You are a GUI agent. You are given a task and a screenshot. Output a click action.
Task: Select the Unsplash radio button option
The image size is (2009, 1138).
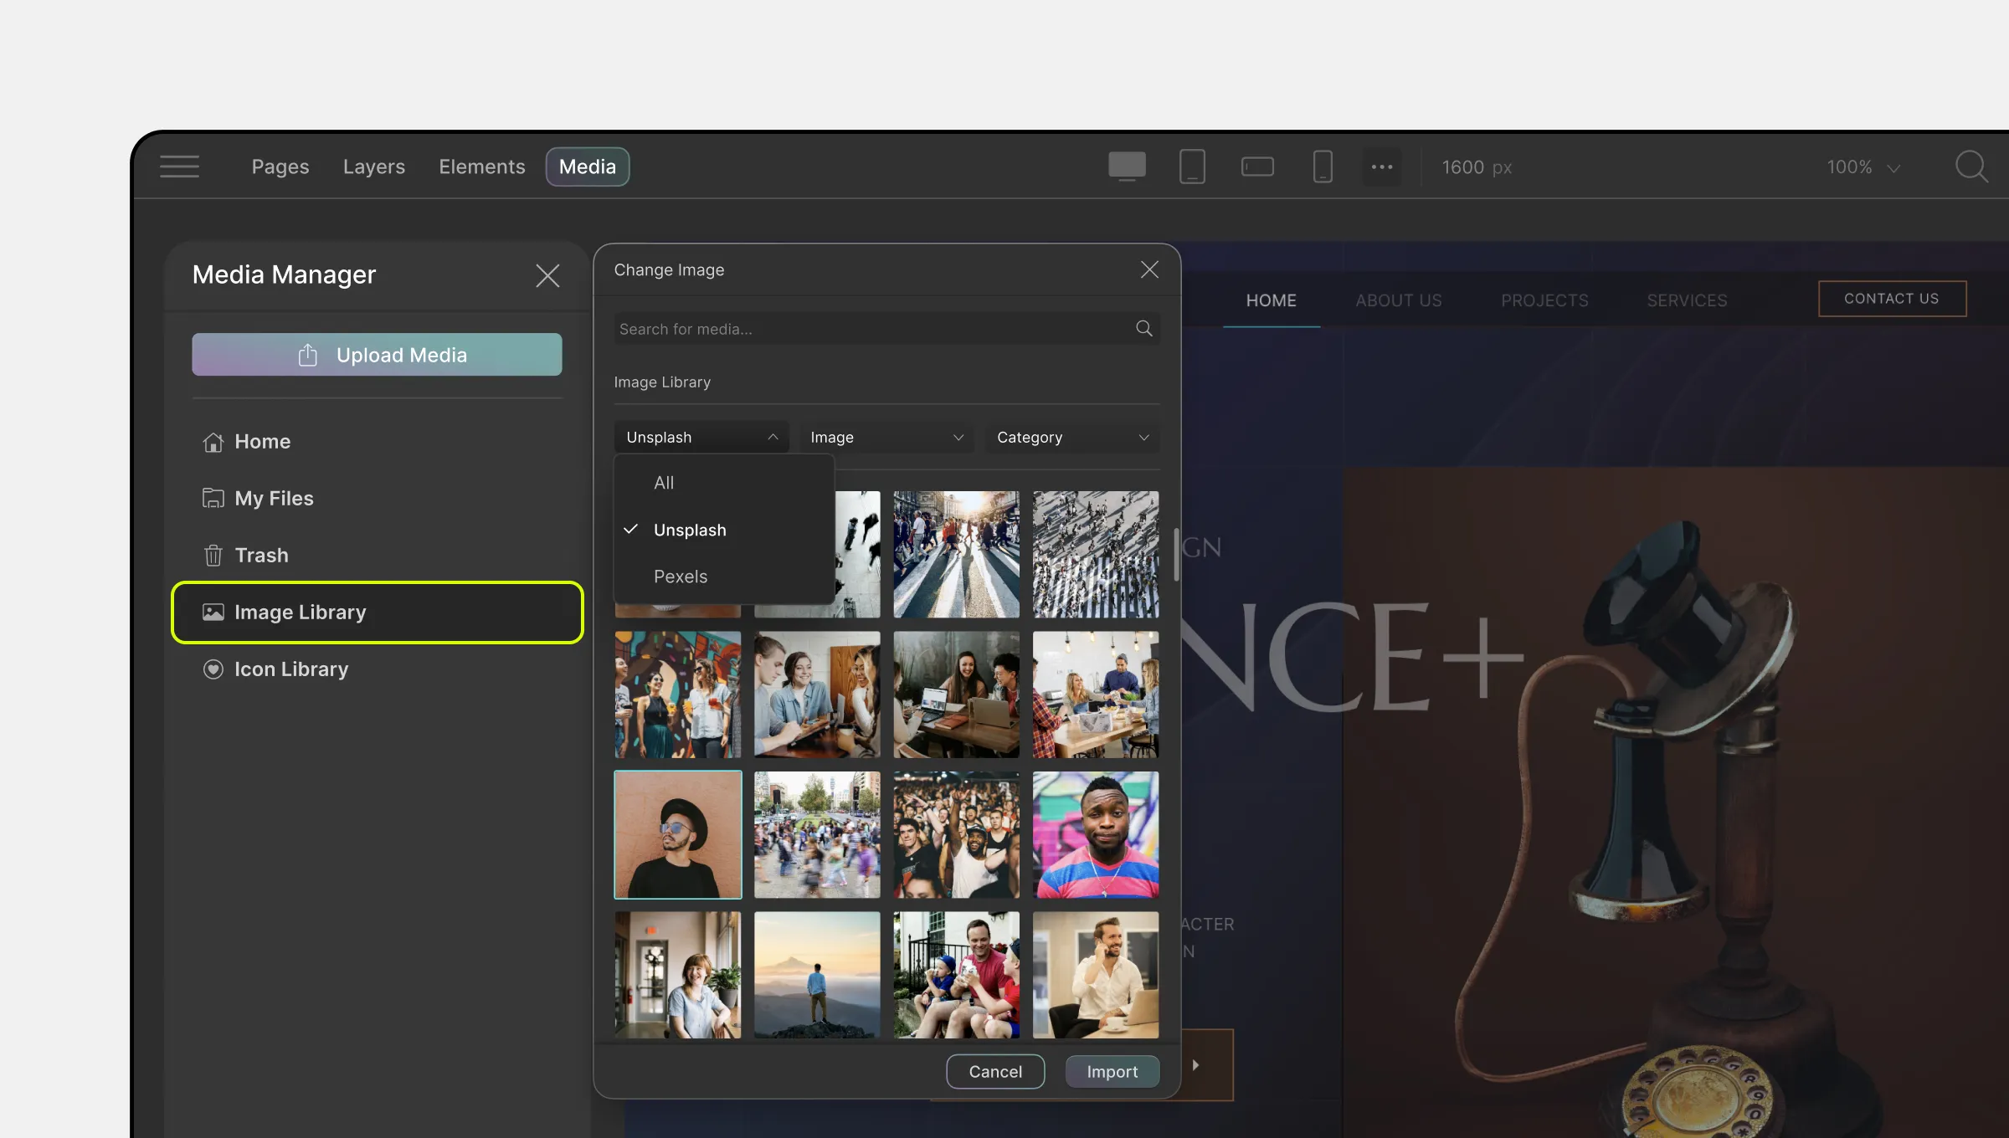tap(690, 528)
